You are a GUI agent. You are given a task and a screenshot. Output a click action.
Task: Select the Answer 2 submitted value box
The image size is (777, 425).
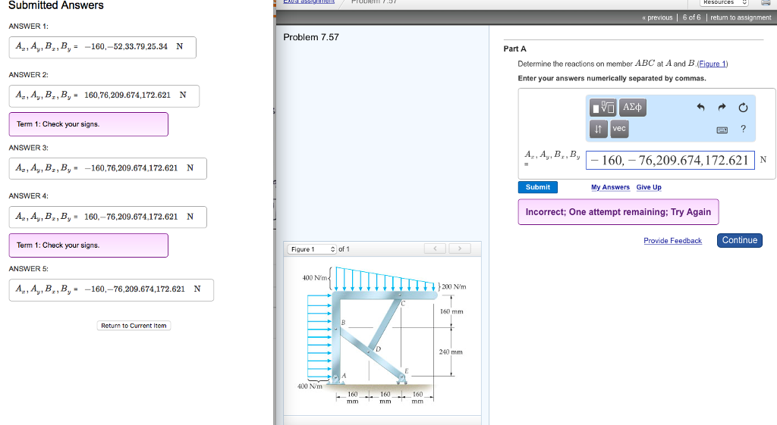[104, 95]
